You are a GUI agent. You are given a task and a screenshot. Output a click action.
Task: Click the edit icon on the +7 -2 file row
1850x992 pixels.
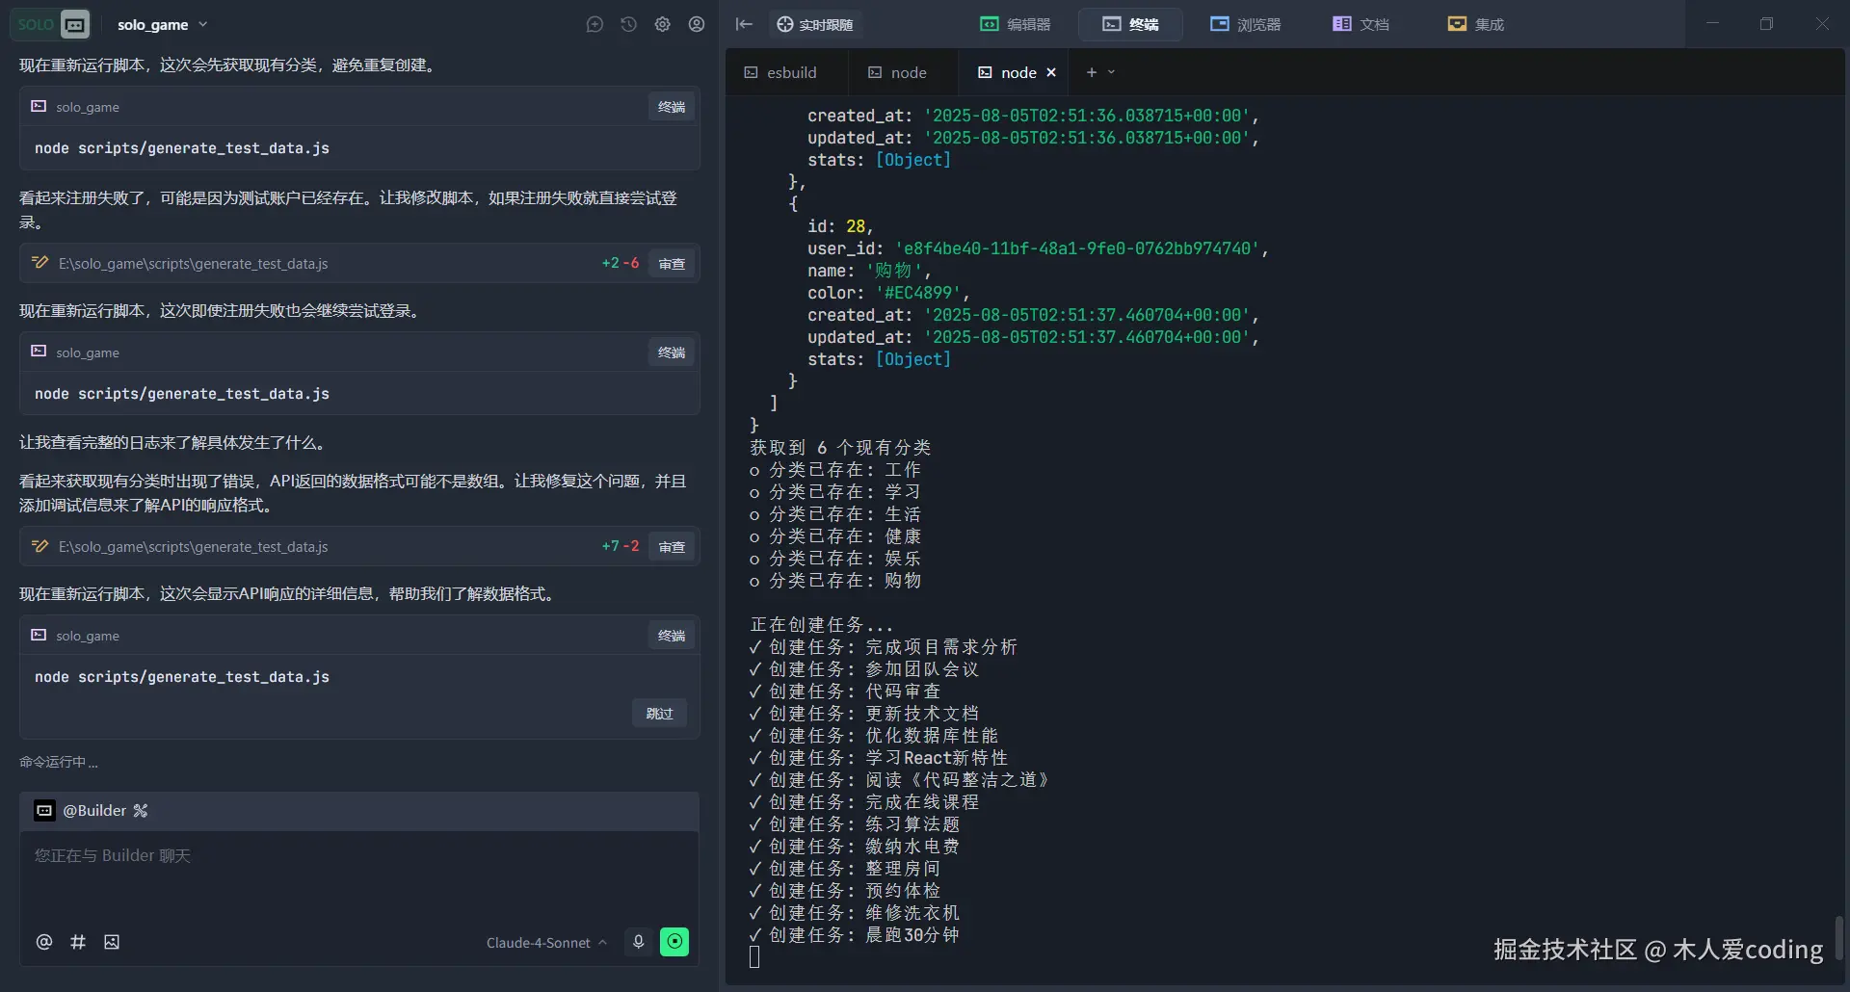click(40, 546)
